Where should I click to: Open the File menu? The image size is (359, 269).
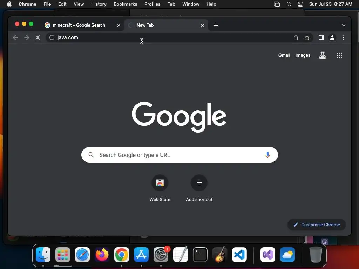point(47,4)
